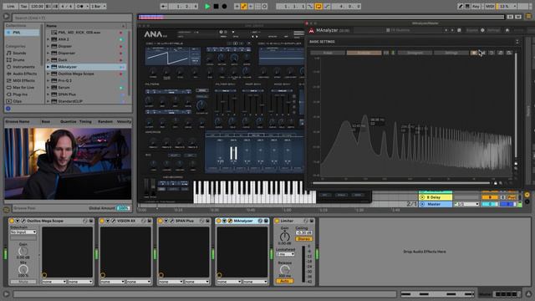Click the Tap tempo button
This screenshot has width=535, height=301.
pyautogui.click(x=24, y=6)
